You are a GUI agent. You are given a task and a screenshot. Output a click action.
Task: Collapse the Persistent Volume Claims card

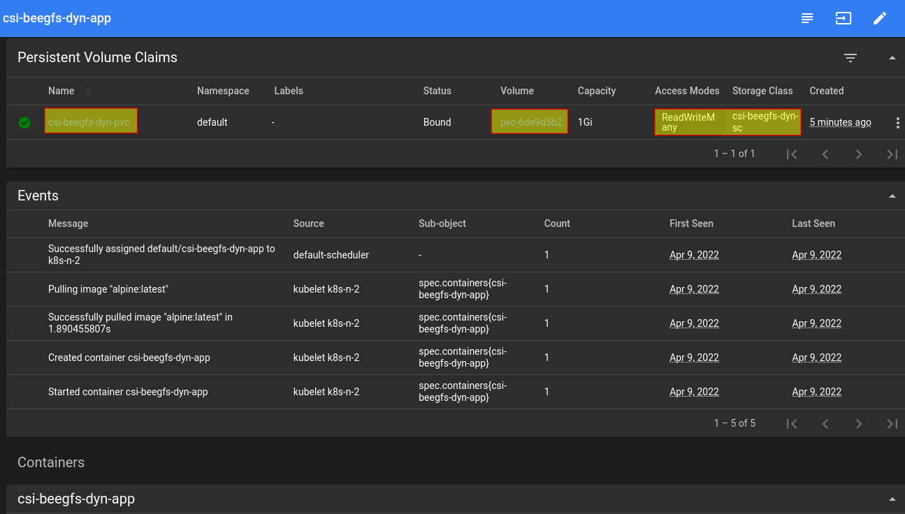[x=892, y=58]
